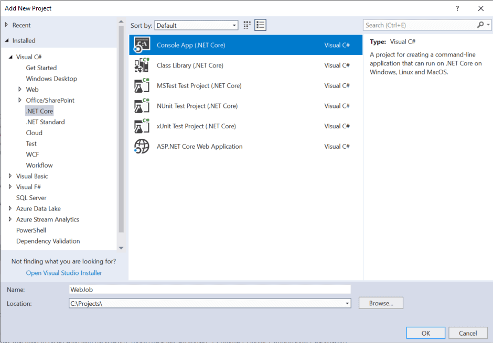Switch to small icons grid view
The image size is (493, 343).
pos(247,25)
